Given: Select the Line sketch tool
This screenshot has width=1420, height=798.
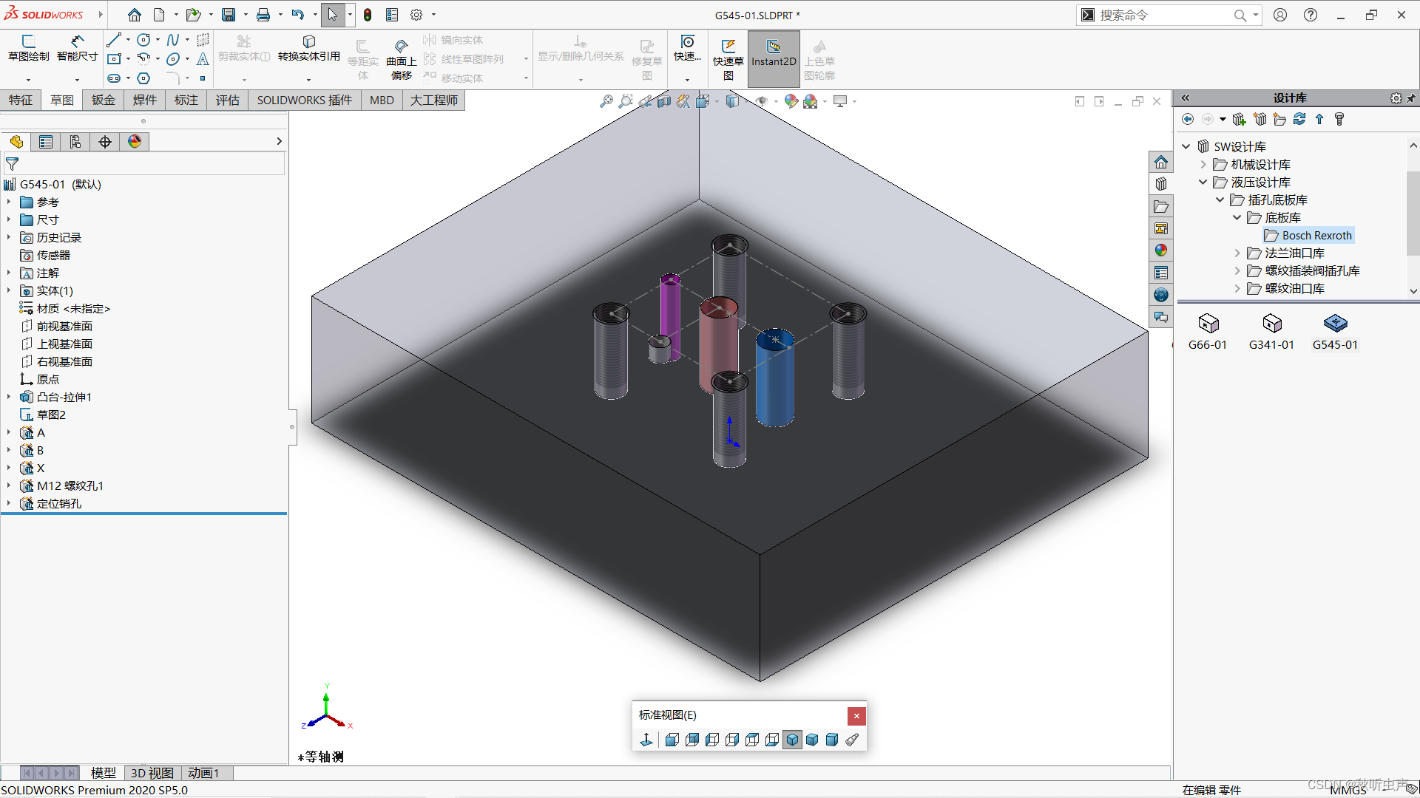Looking at the screenshot, I should click(x=113, y=40).
